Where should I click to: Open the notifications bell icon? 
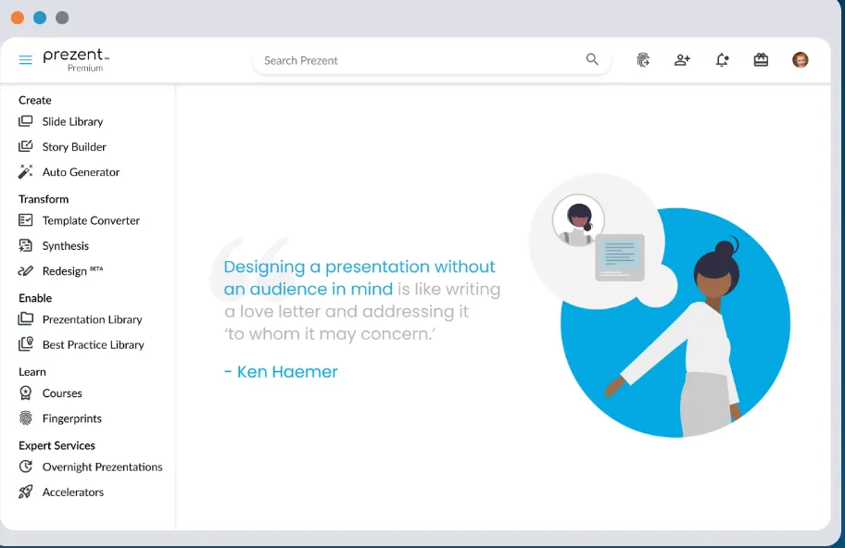coord(722,60)
